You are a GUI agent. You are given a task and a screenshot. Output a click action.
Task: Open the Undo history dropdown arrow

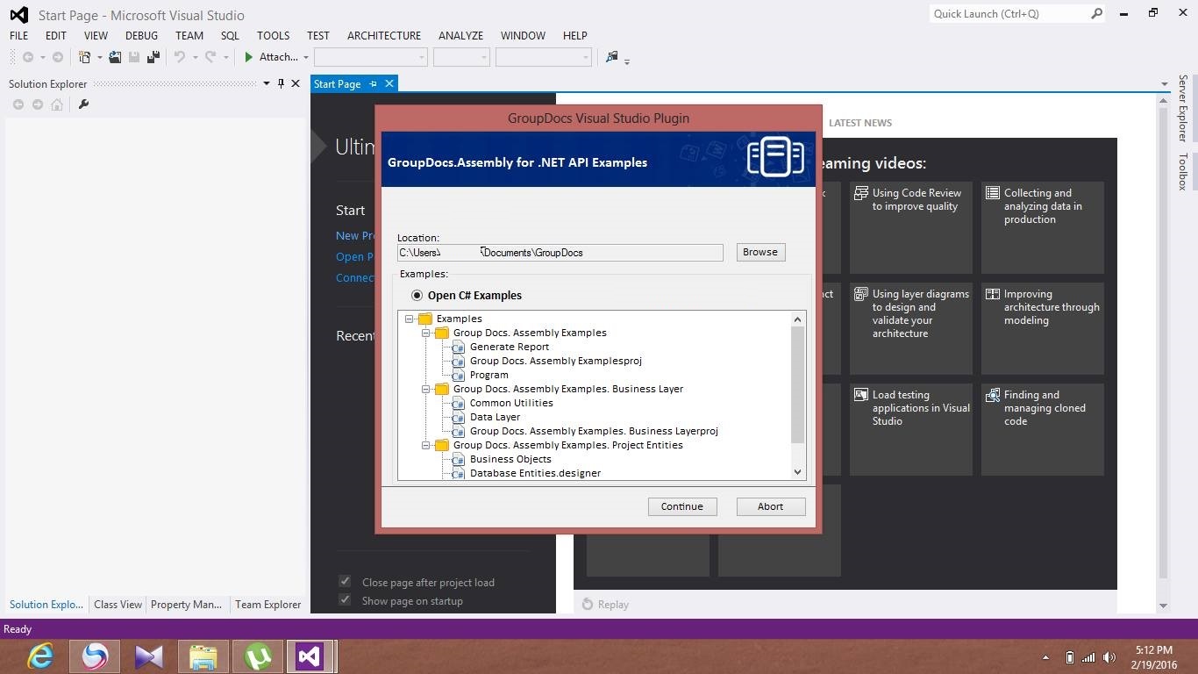(x=194, y=57)
